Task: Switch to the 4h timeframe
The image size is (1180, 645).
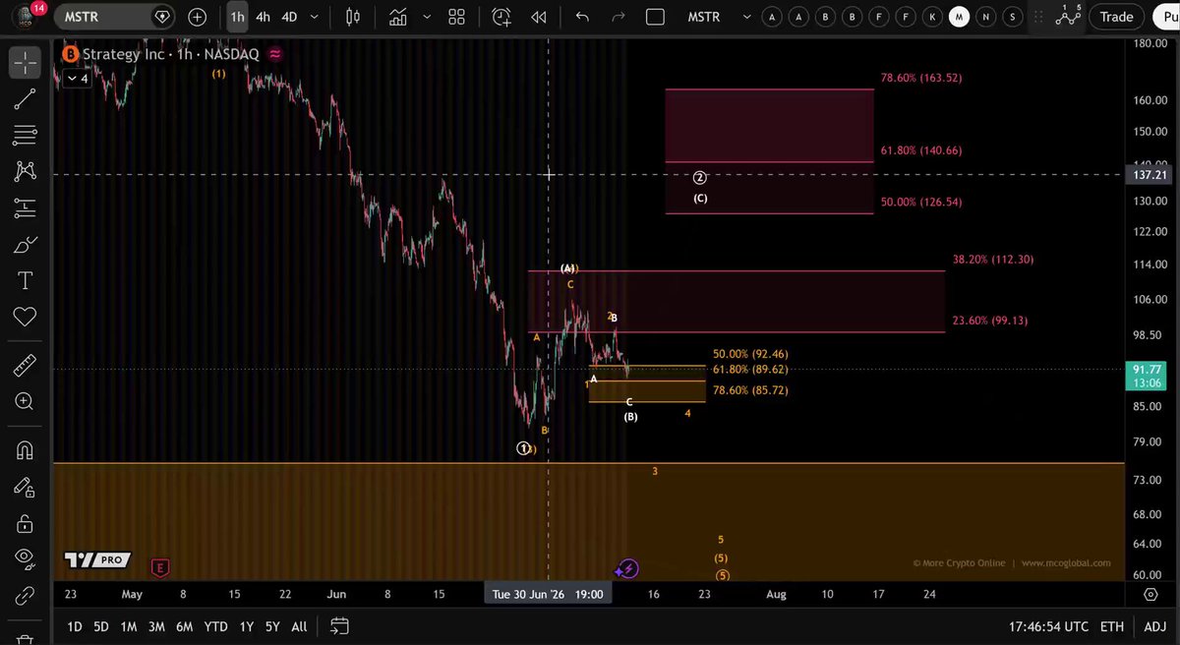Action: (x=263, y=17)
